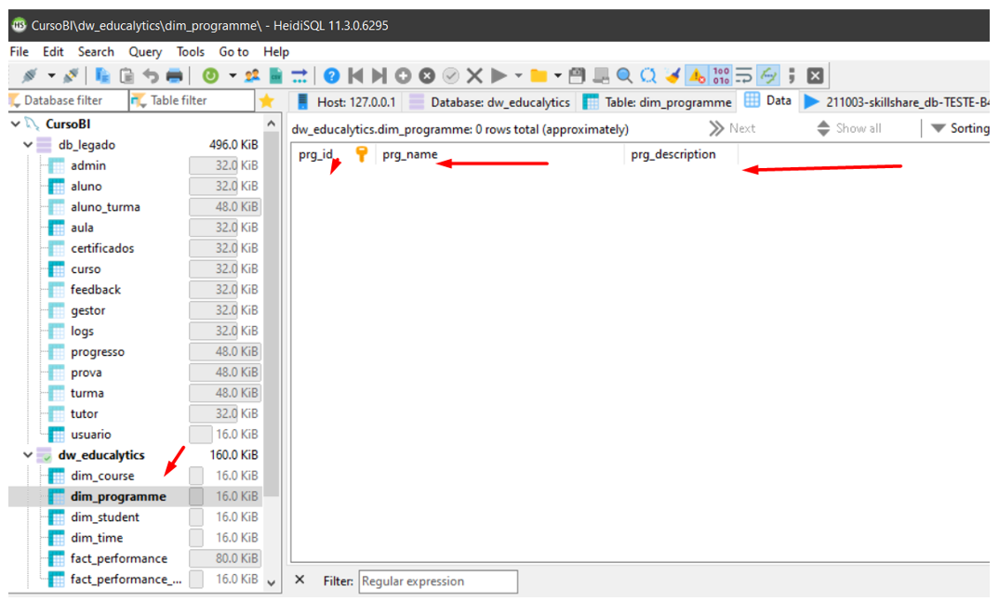Open dropdown arrow next to folder icon
The width and height of the screenshot is (999, 601).
(x=557, y=75)
